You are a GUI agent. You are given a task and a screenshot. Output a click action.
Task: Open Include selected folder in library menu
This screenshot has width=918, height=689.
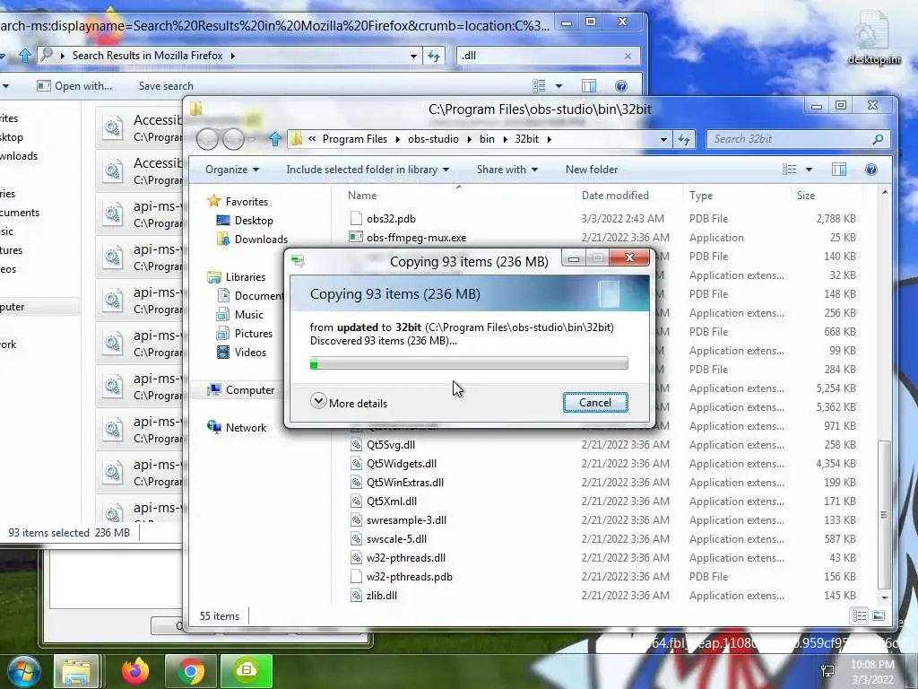click(368, 170)
